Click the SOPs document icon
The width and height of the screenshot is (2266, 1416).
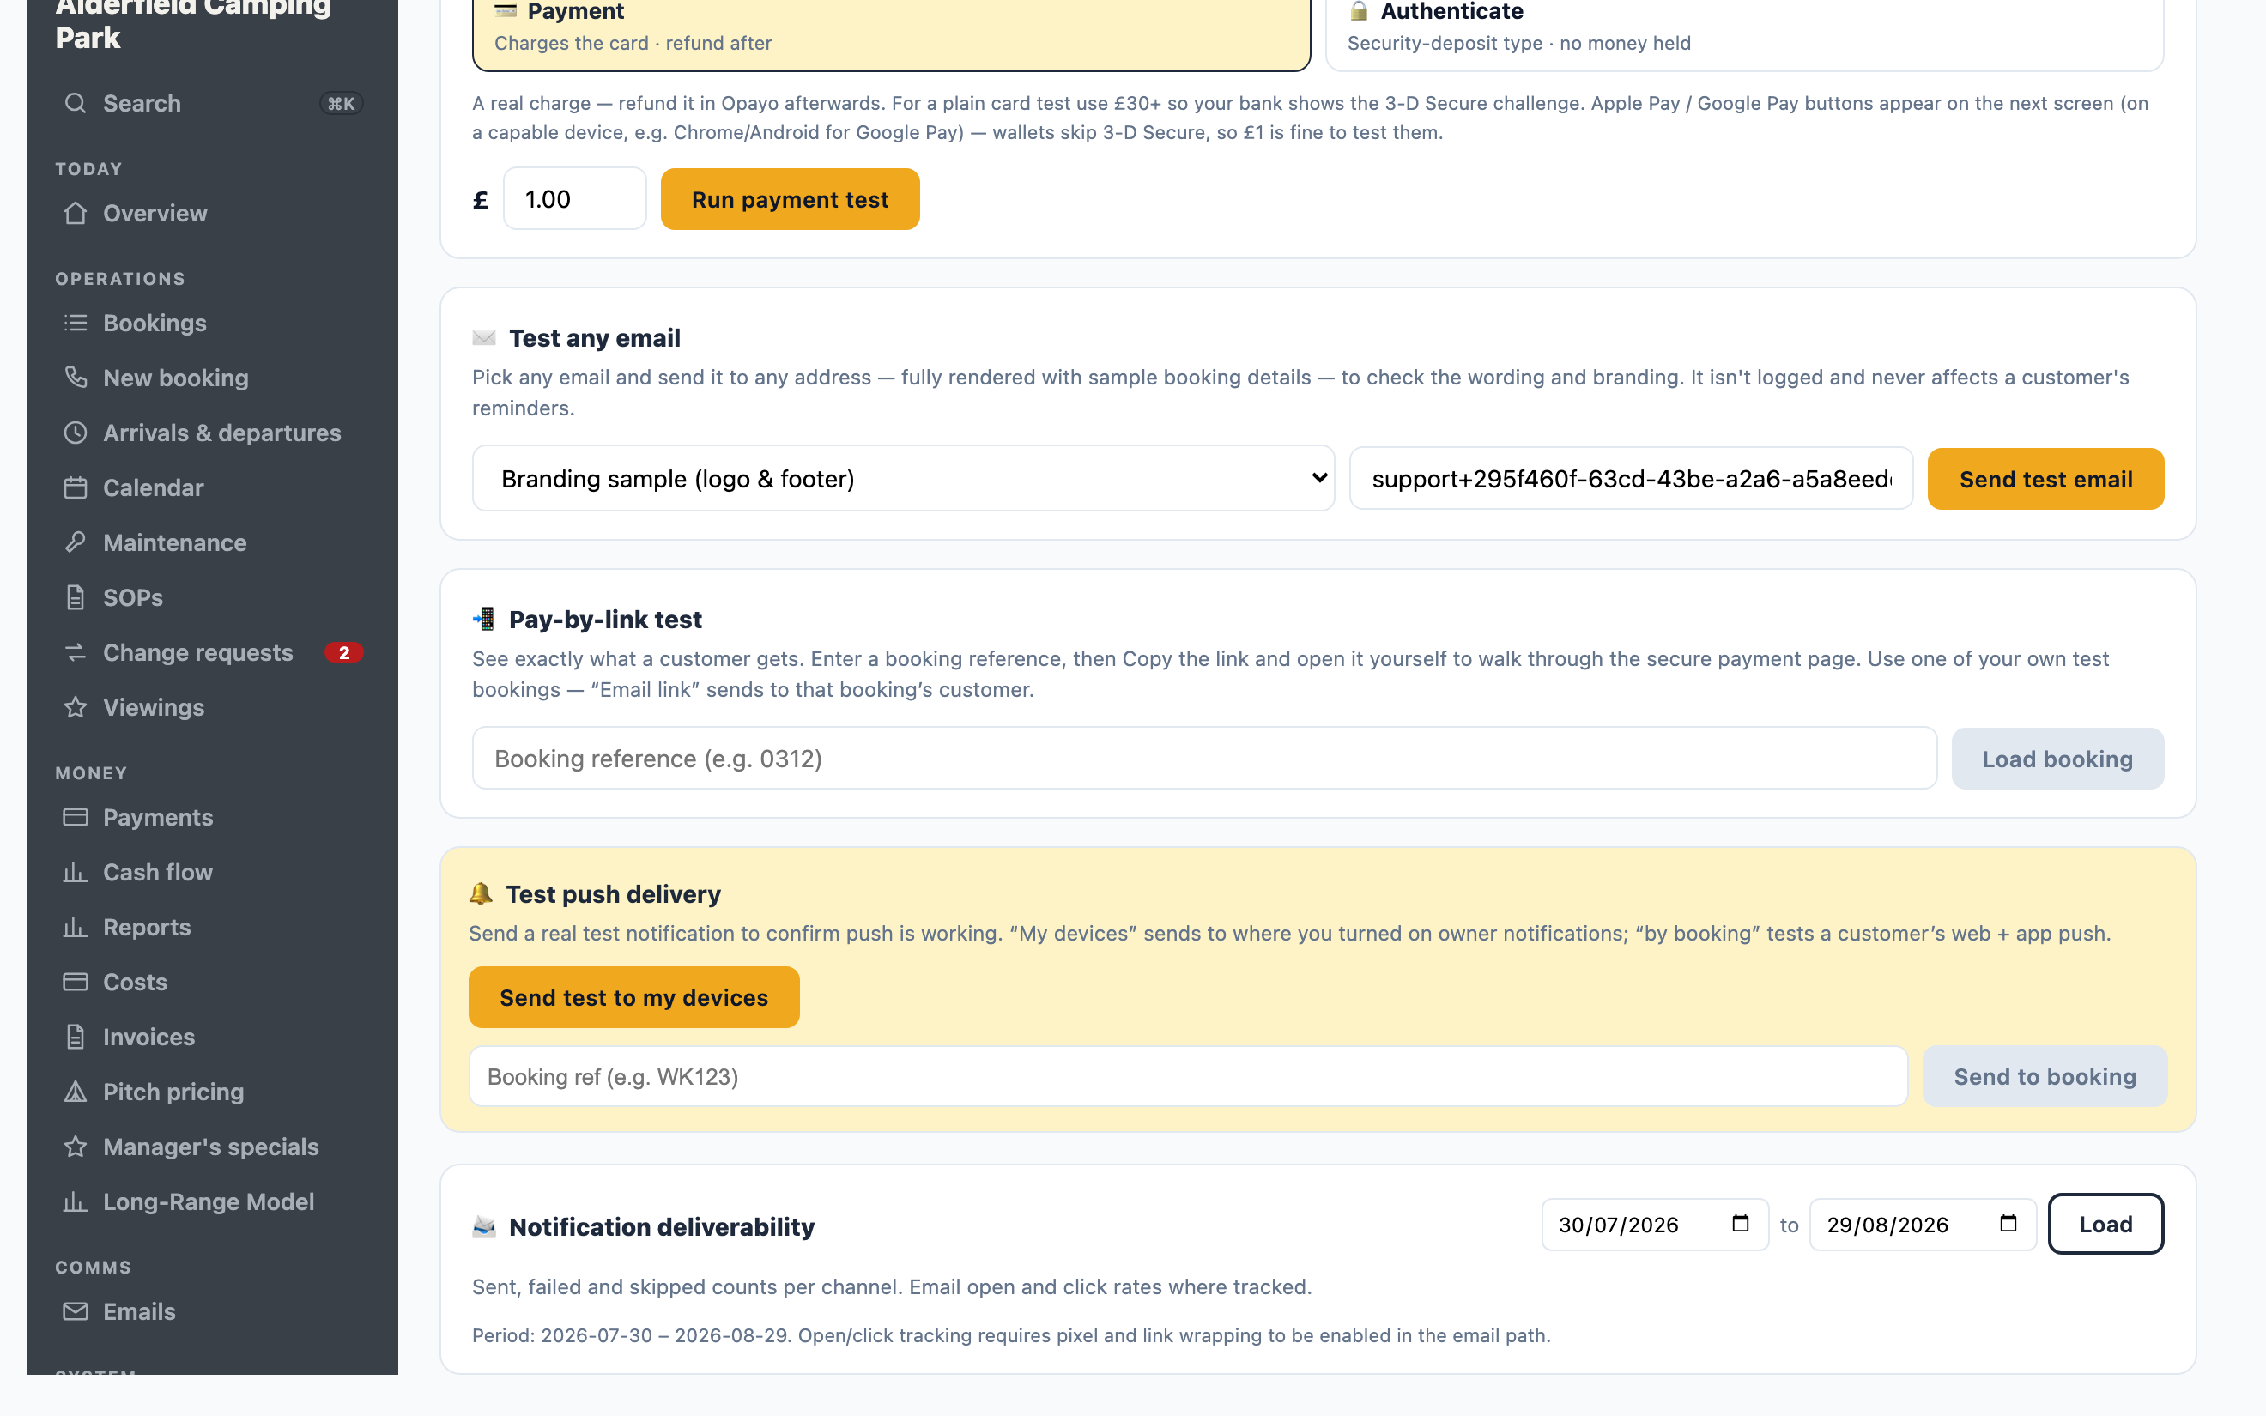[76, 597]
